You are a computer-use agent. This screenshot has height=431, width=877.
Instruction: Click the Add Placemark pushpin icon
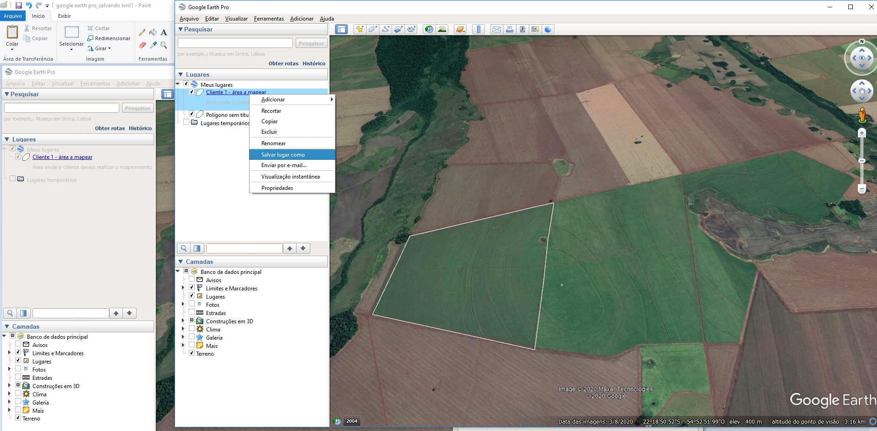[x=360, y=29]
